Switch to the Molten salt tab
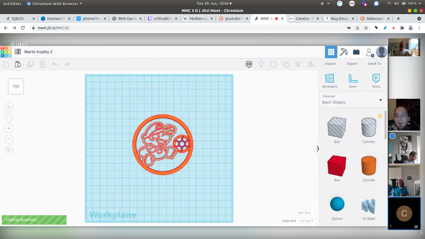This screenshot has width=425, height=239. tap(198, 19)
